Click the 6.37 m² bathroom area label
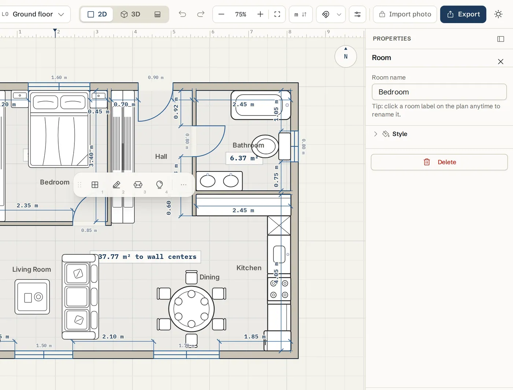513x390 pixels. click(x=244, y=158)
